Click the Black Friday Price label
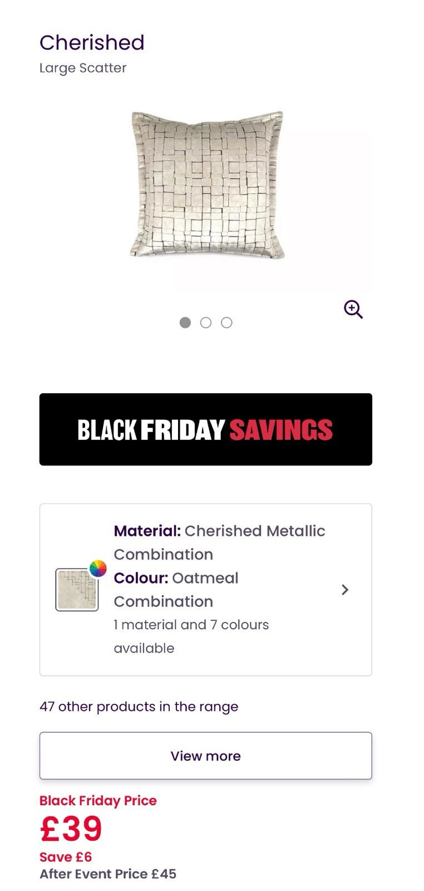Screen dimensions: 424x891 coord(98,801)
